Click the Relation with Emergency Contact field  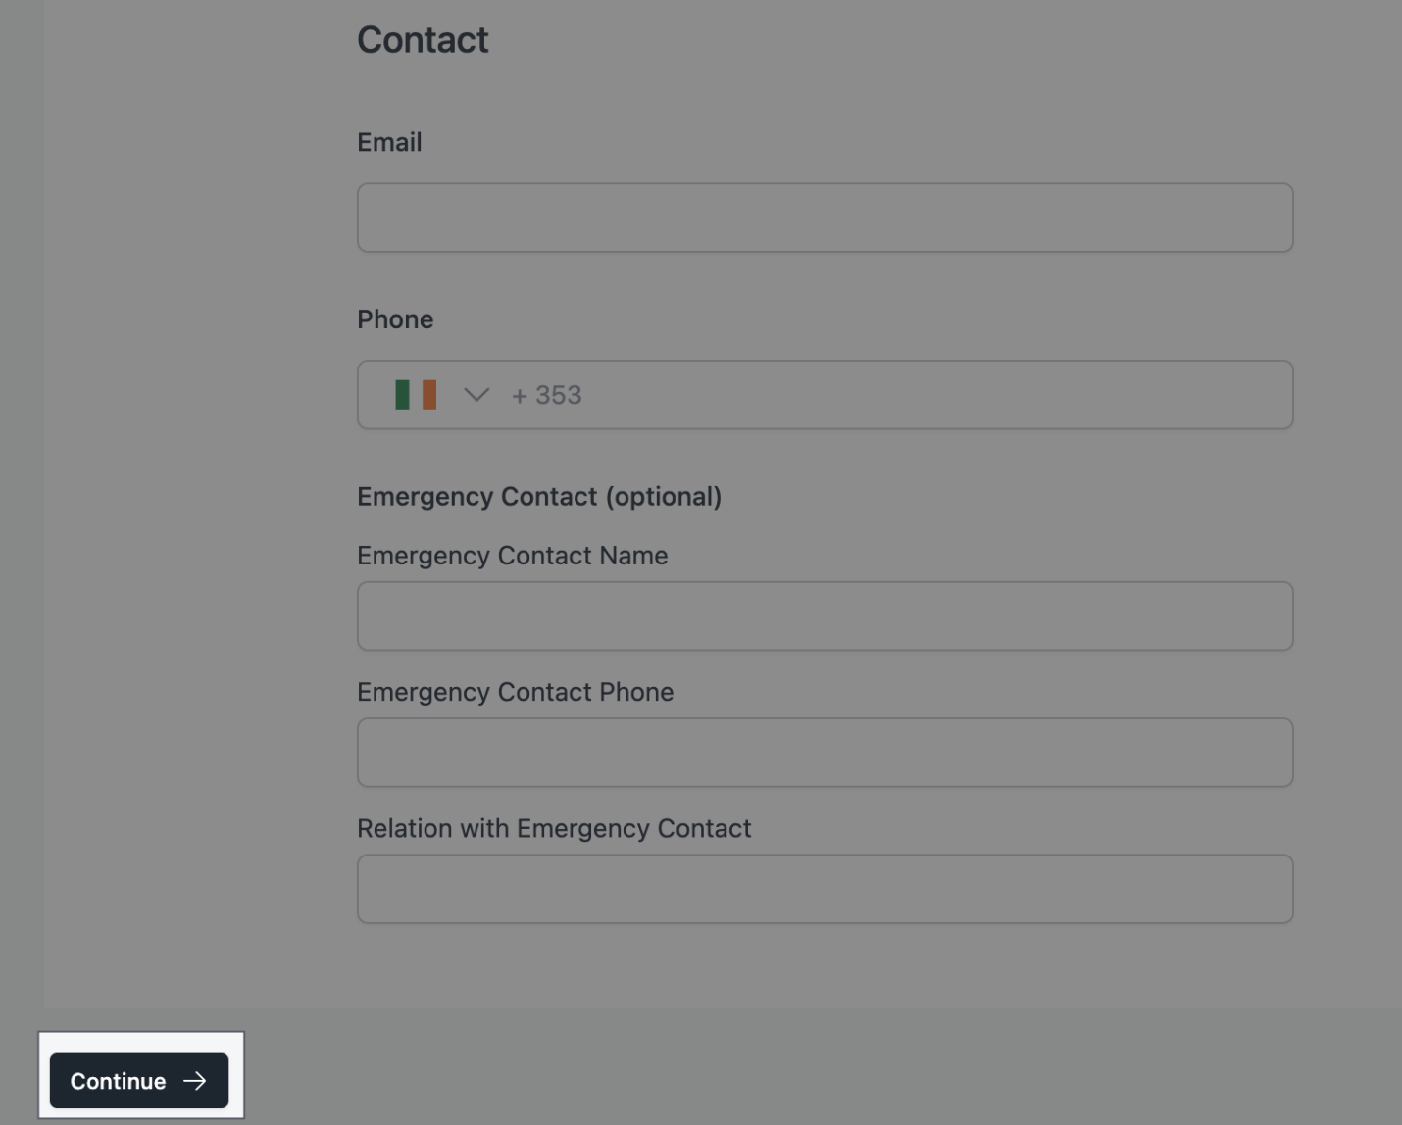coord(825,889)
